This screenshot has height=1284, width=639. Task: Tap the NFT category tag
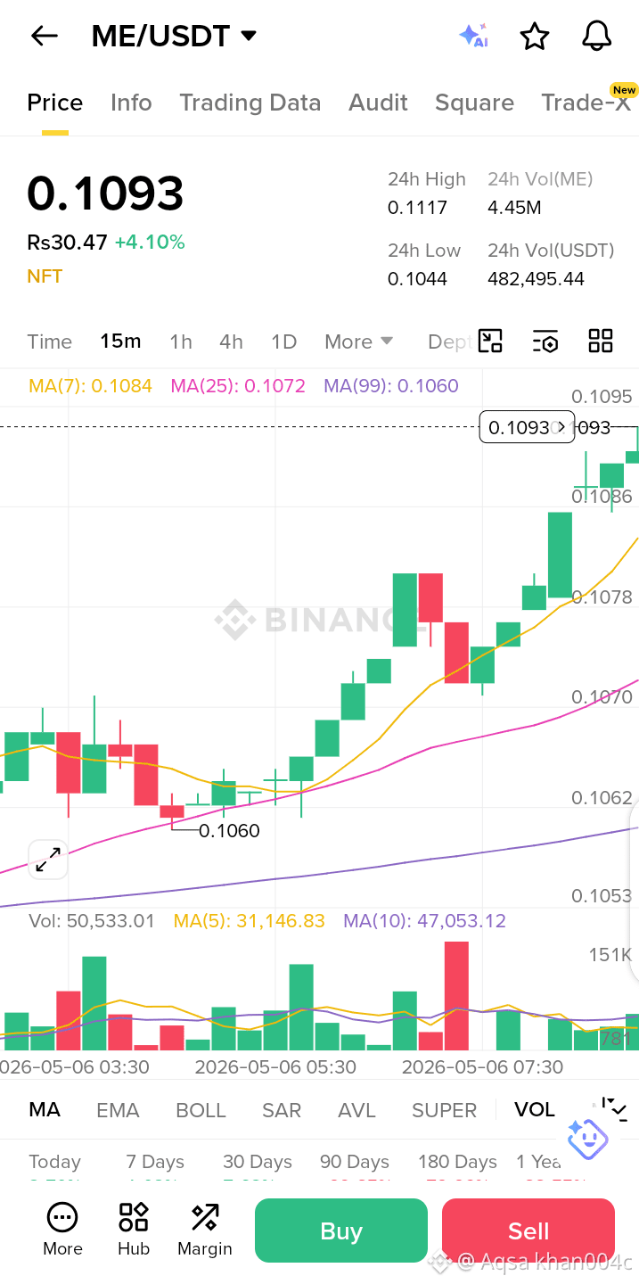[x=45, y=276]
